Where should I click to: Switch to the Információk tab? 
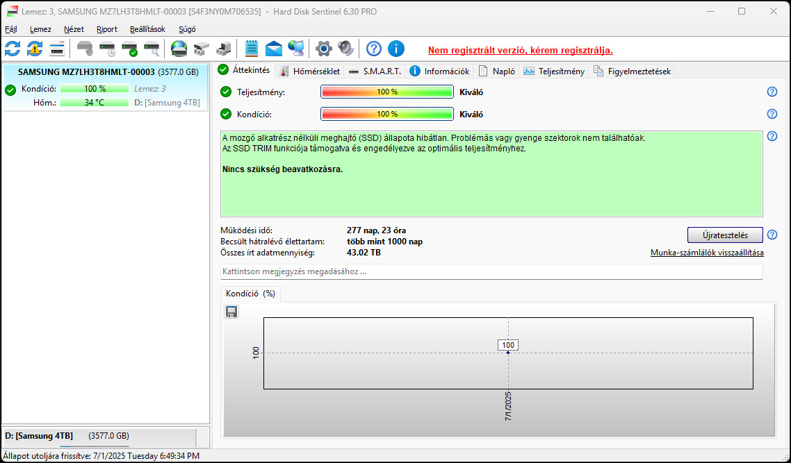[439, 71]
